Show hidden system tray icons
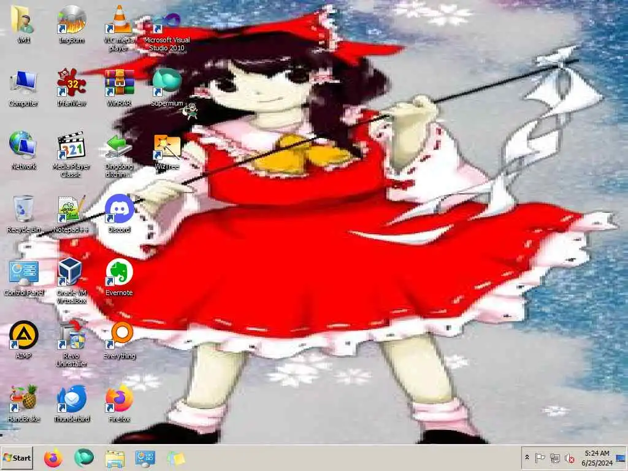Image resolution: width=628 pixels, height=471 pixels. (527, 458)
